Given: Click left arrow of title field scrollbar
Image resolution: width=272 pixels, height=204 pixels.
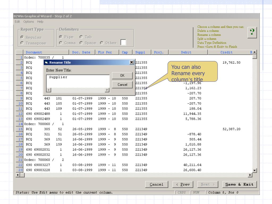Looking at the screenshot, I should point(49,90).
